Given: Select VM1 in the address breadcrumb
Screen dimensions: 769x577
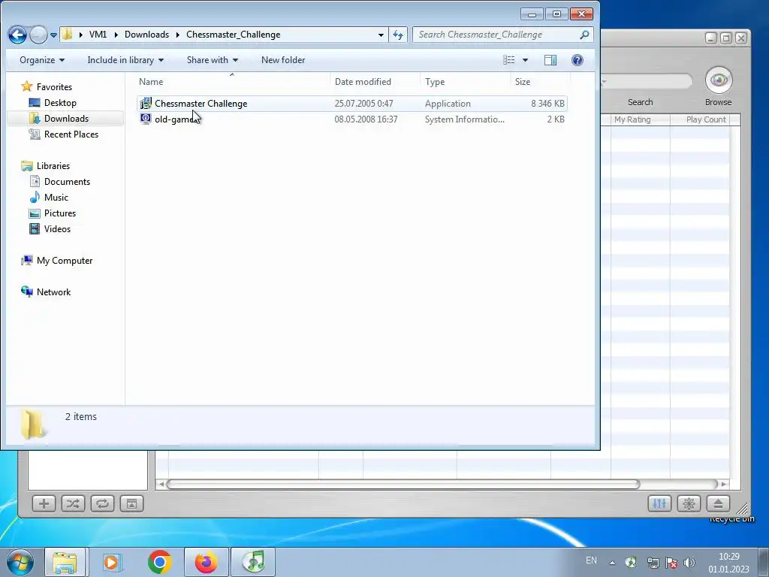Looking at the screenshot, I should [x=98, y=35].
